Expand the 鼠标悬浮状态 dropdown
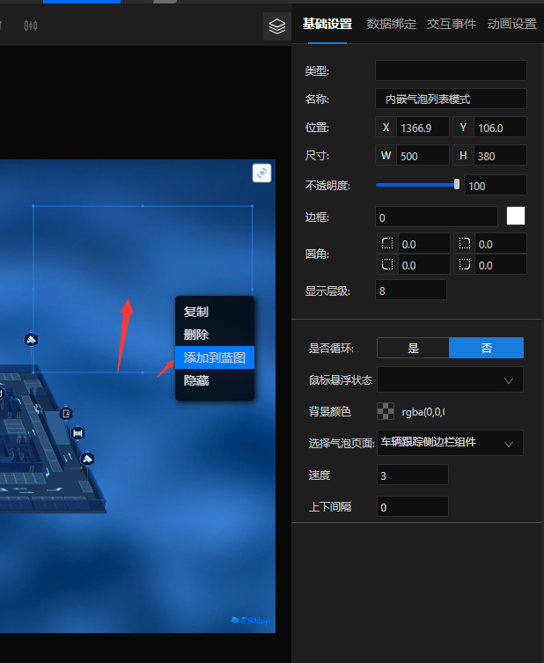Viewport: 544px width, 663px height. click(x=450, y=379)
